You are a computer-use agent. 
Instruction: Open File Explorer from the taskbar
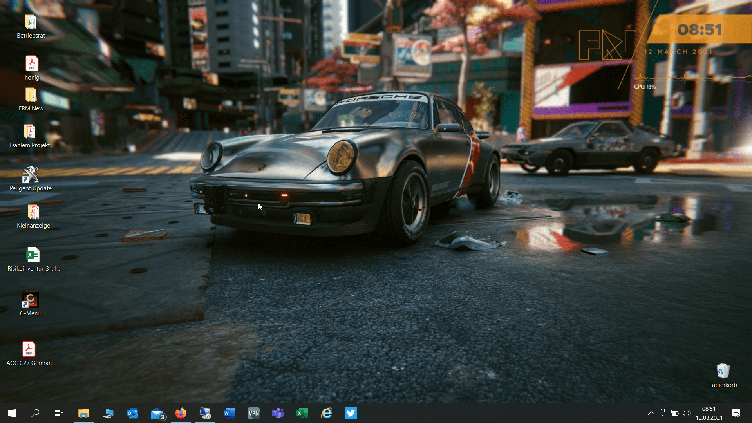(84, 413)
